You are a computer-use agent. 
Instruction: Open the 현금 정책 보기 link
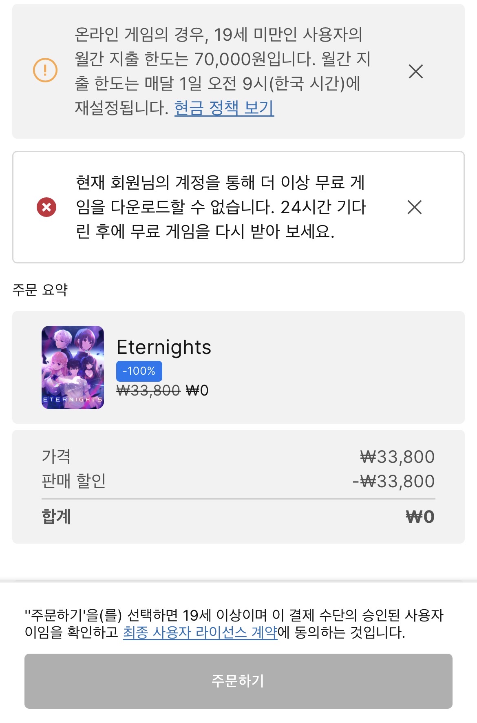(224, 108)
